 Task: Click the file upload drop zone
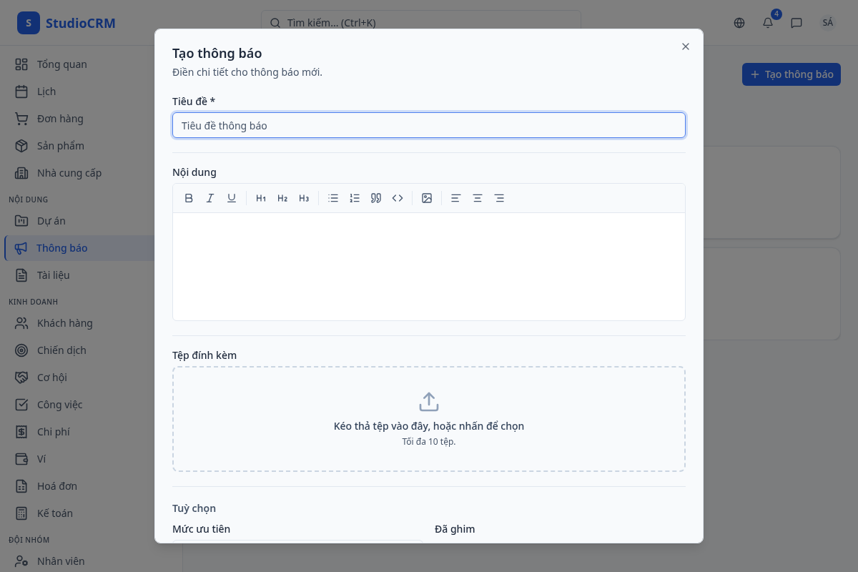(429, 419)
